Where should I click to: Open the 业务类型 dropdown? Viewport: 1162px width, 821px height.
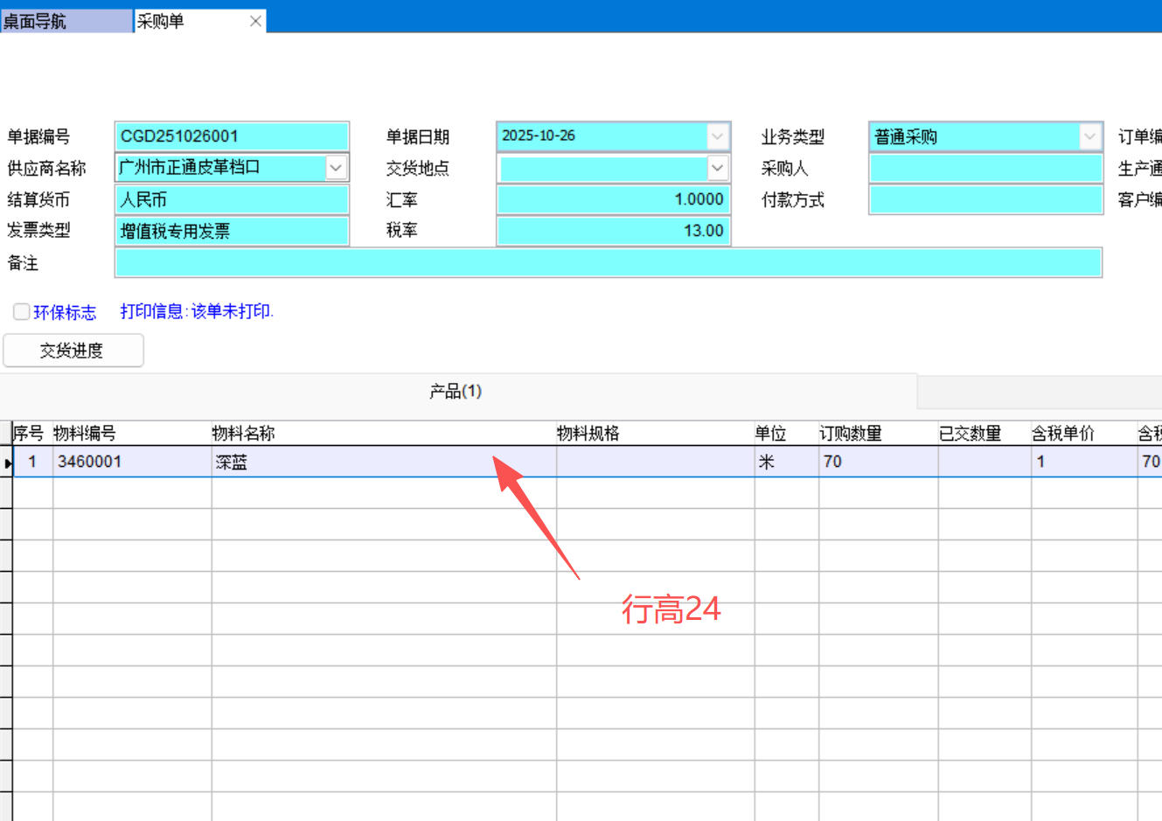coord(1089,136)
